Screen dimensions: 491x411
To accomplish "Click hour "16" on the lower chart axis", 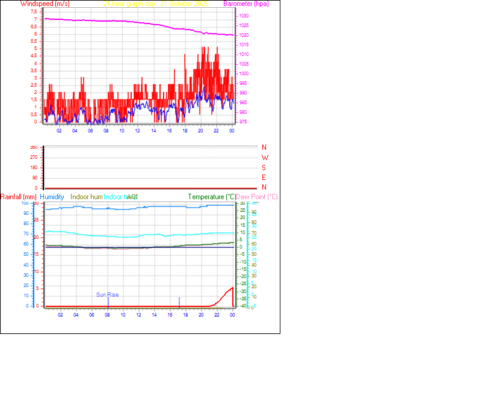I will (x=170, y=315).
